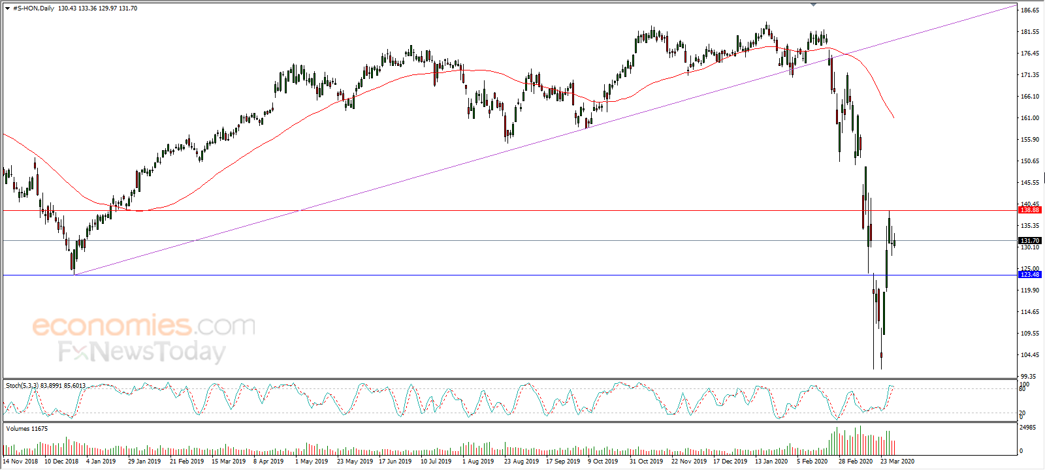
Task: Click the 28 Feb 2020 date label
Action: pos(856,462)
